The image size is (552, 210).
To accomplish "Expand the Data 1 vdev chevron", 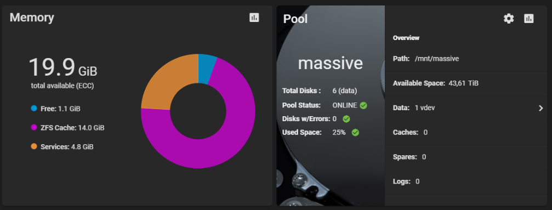I will click(541, 108).
